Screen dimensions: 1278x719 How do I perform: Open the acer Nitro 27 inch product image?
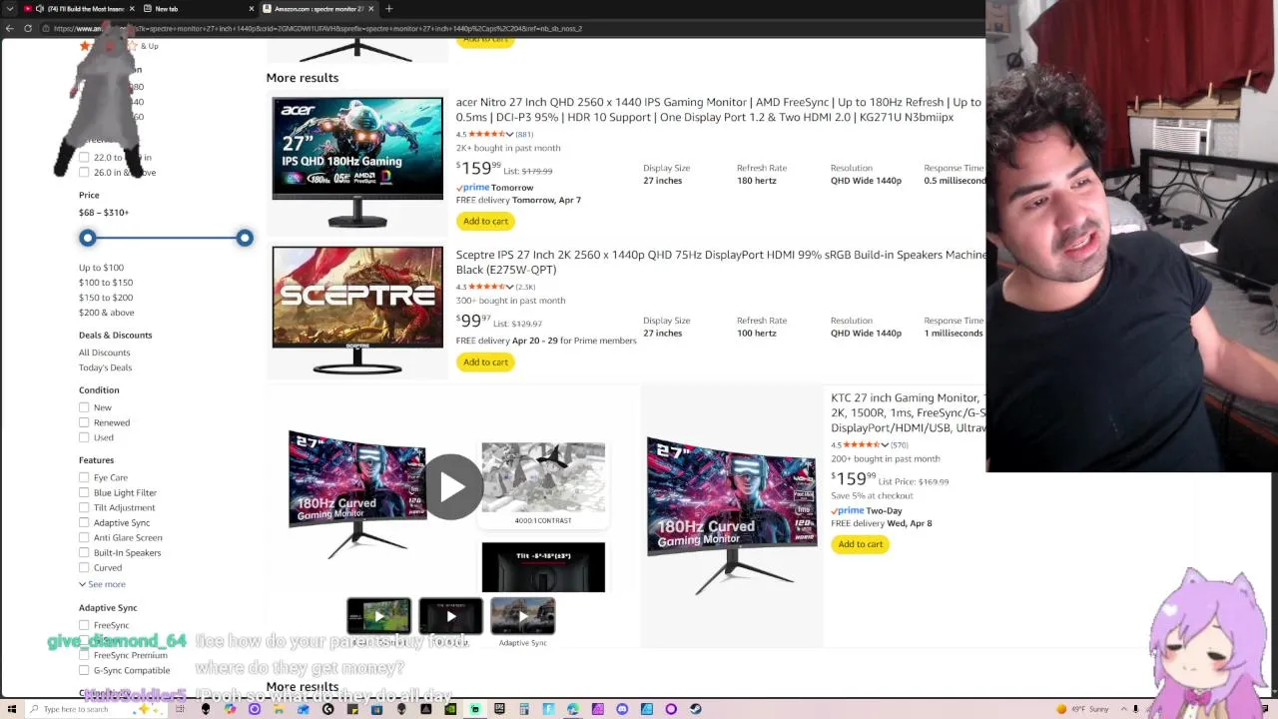click(357, 161)
